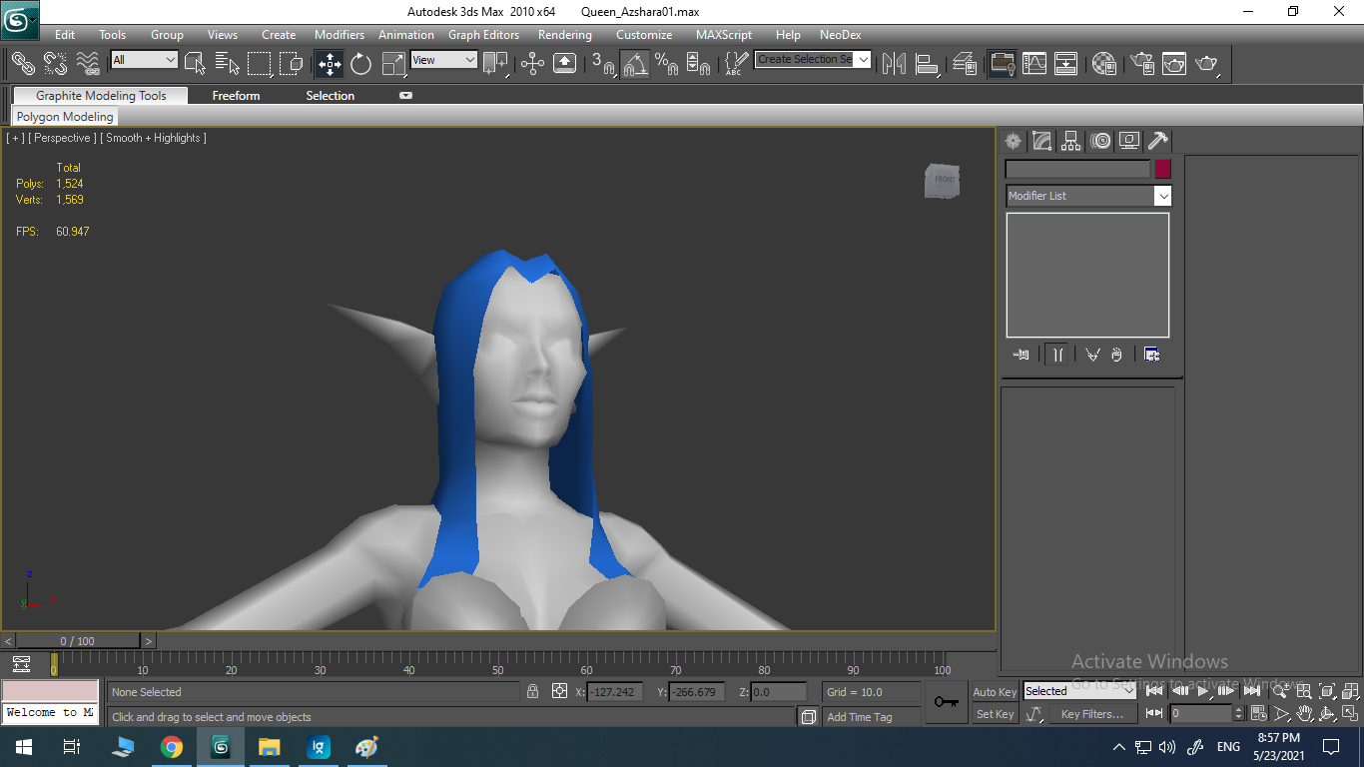Viewport: 1364px width, 767px height.
Task: Select the Link tool with chain icon
Action: (22, 63)
